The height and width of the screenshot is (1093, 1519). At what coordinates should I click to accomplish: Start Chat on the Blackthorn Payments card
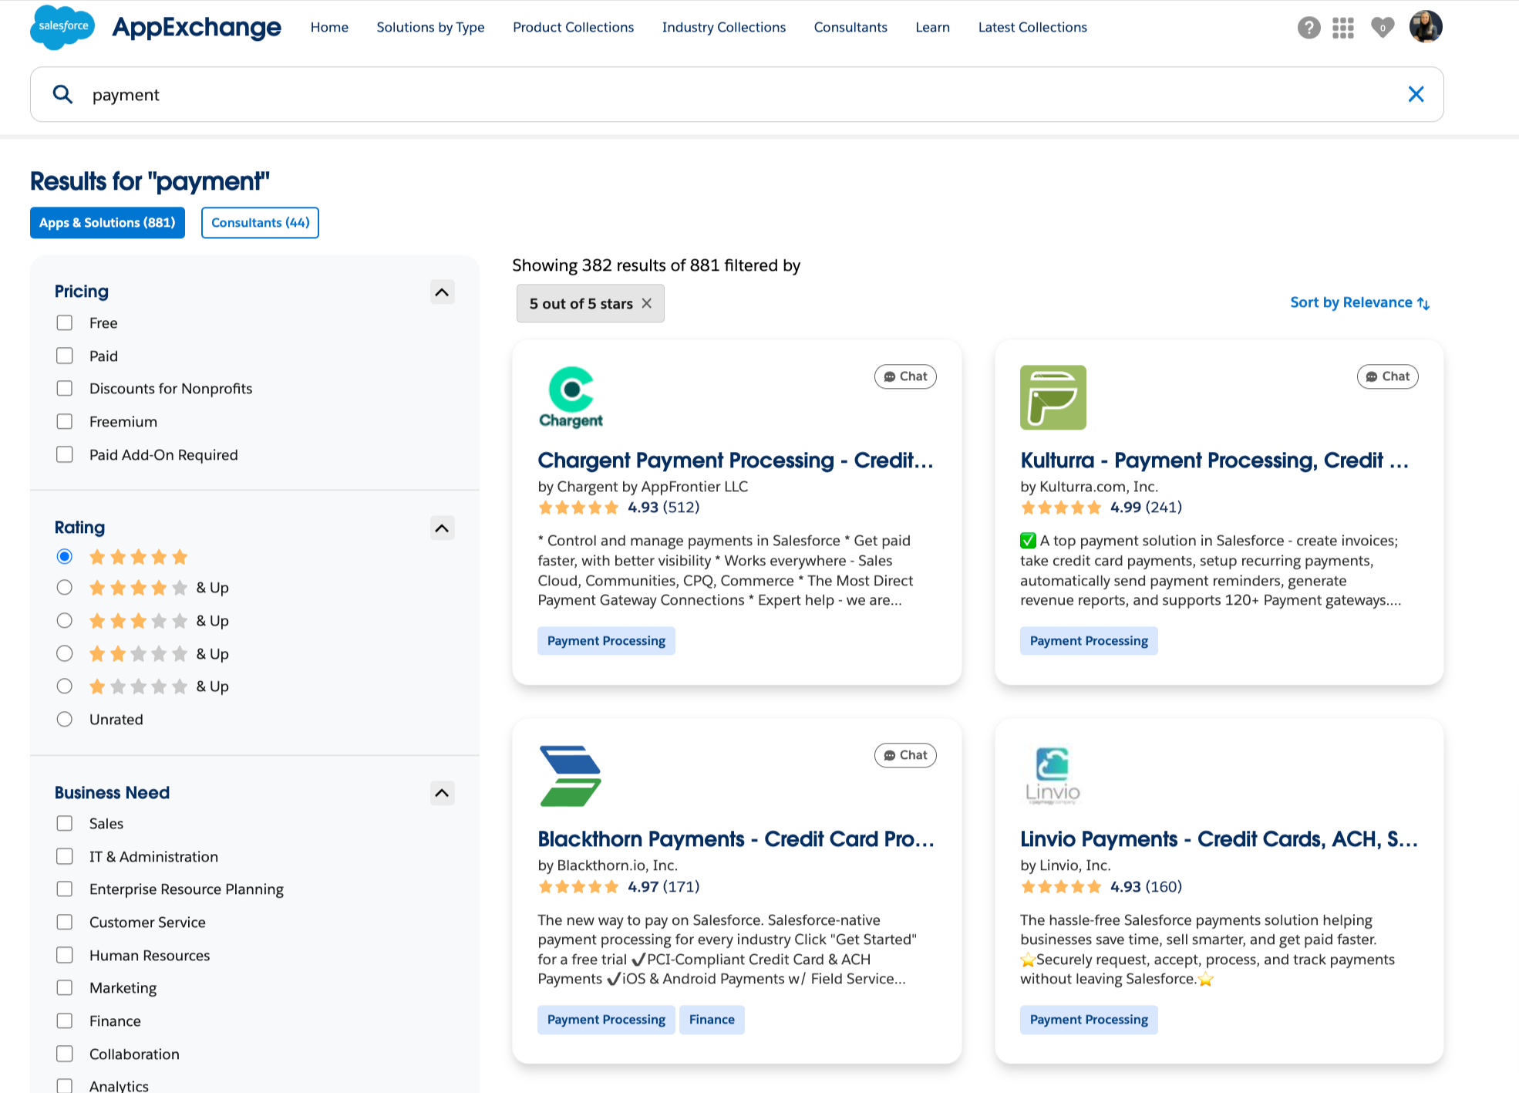click(905, 755)
